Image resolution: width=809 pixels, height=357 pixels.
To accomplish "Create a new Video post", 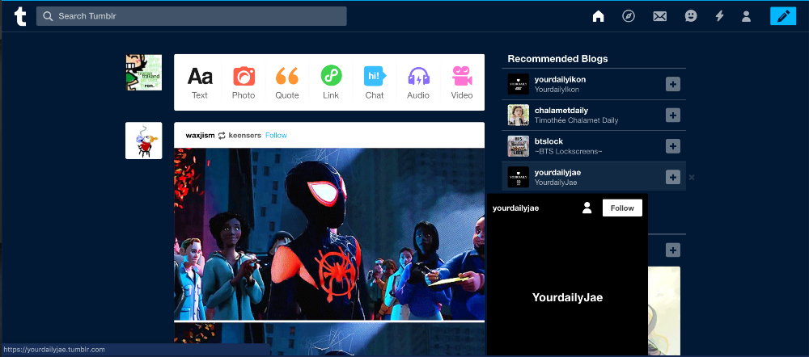I will click(x=462, y=82).
